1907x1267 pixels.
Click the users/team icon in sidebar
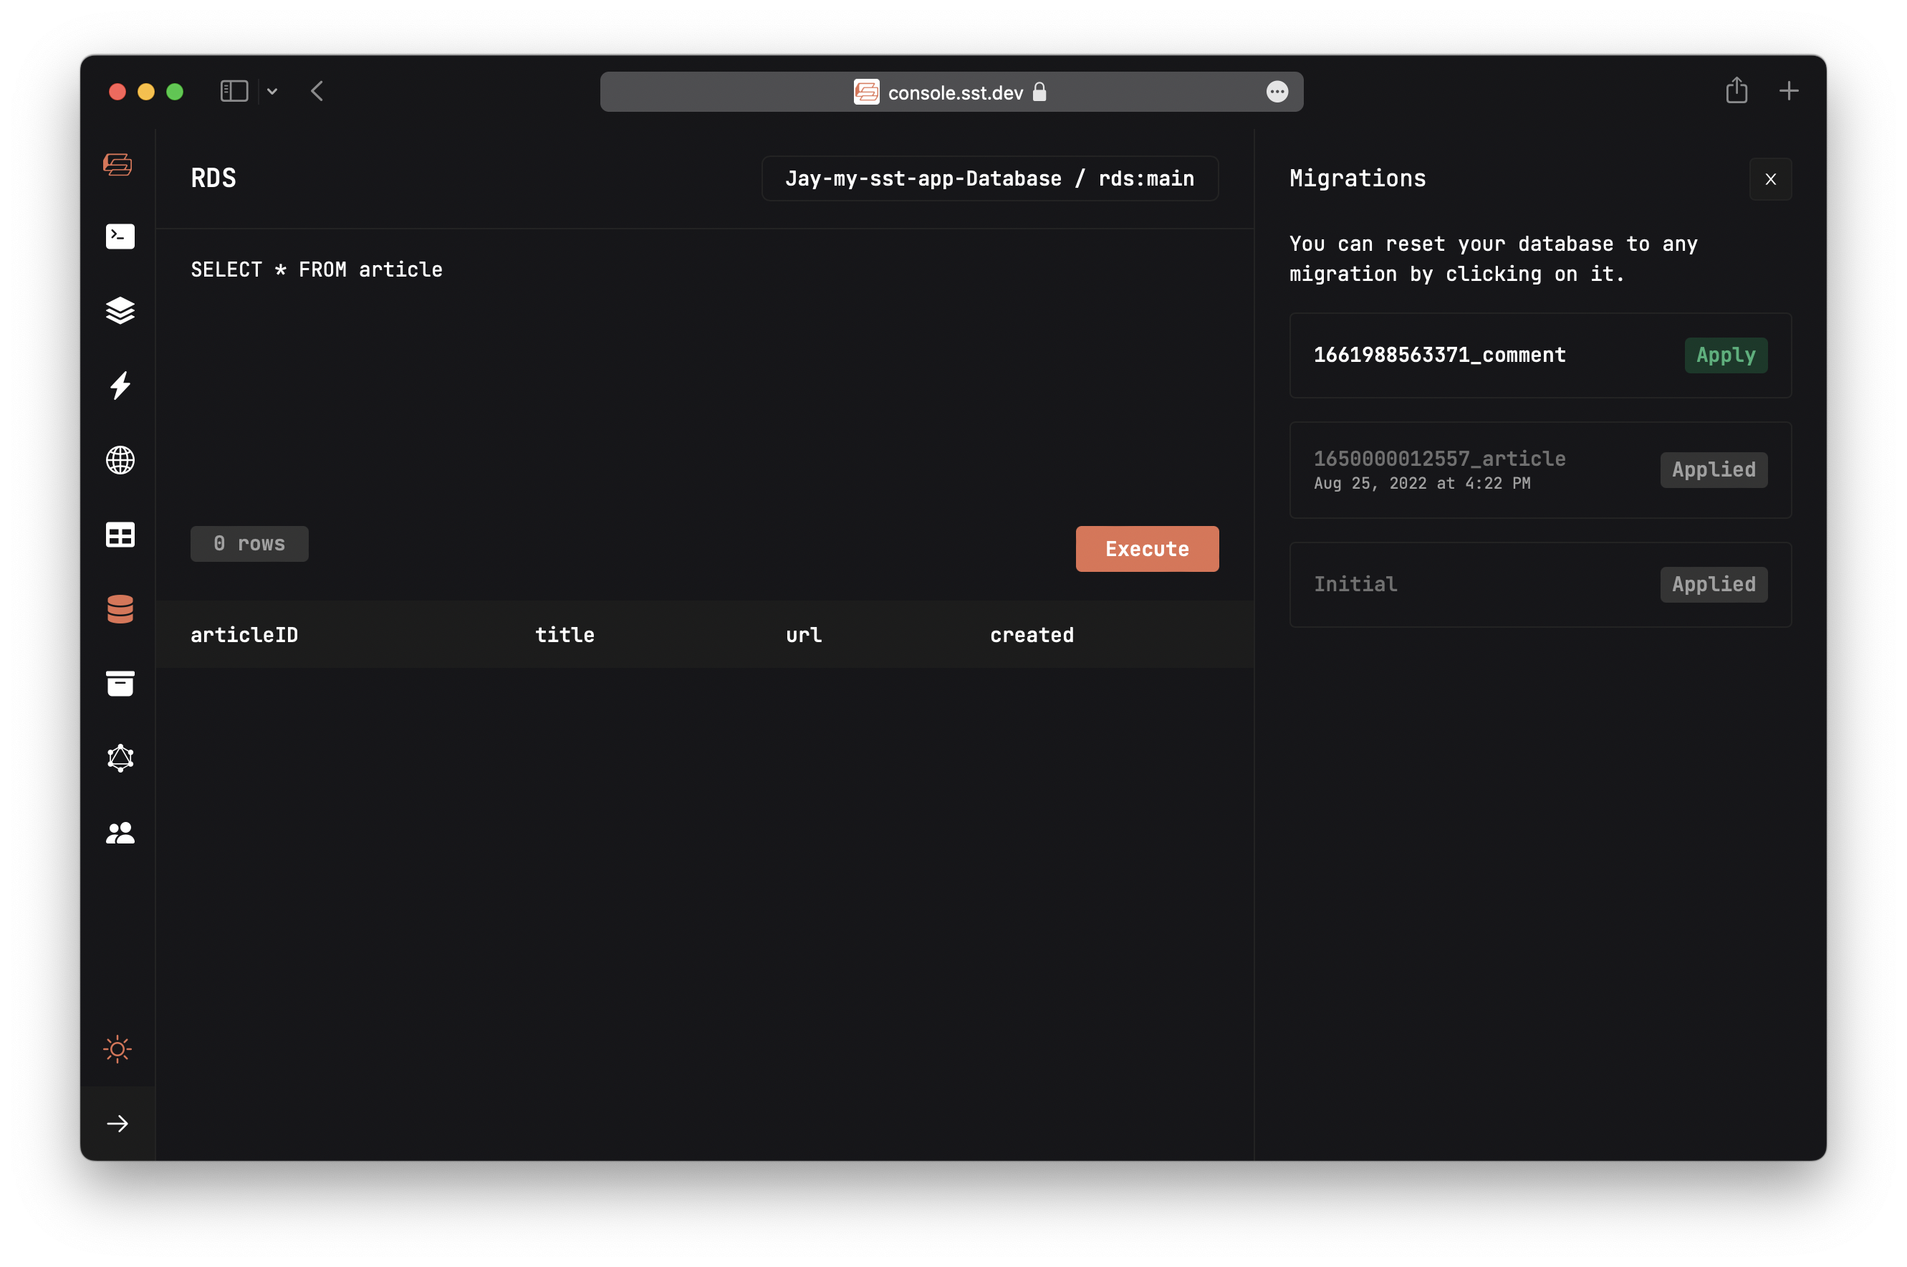(120, 833)
